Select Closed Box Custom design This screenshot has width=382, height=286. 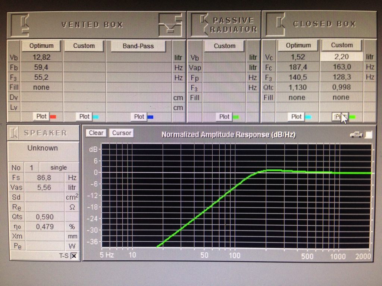(x=342, y=45)
